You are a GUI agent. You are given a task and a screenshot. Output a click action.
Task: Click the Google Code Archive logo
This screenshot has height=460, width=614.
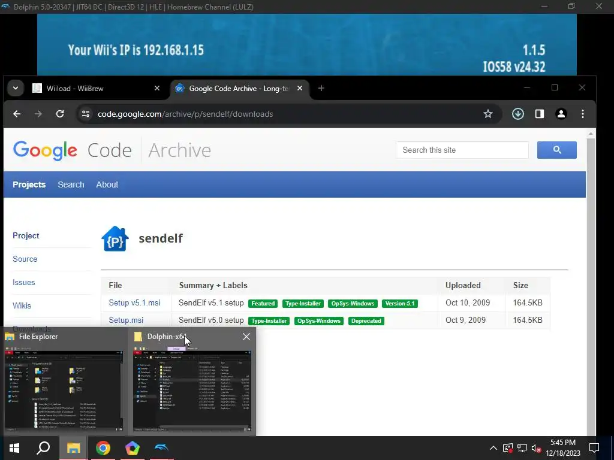[112, 150]
